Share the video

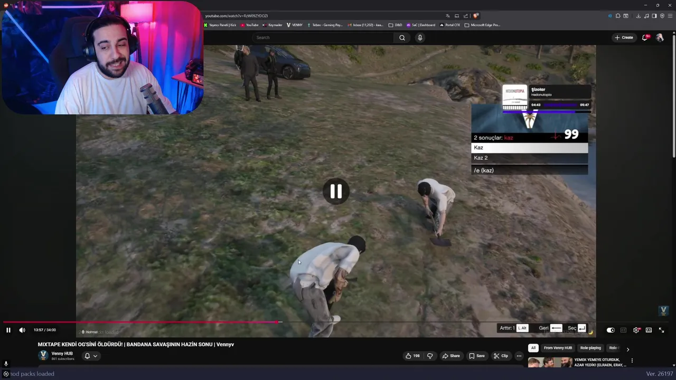coord(451,356)
